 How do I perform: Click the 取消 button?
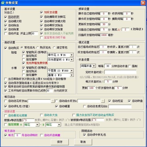click(x=83, y=142)
